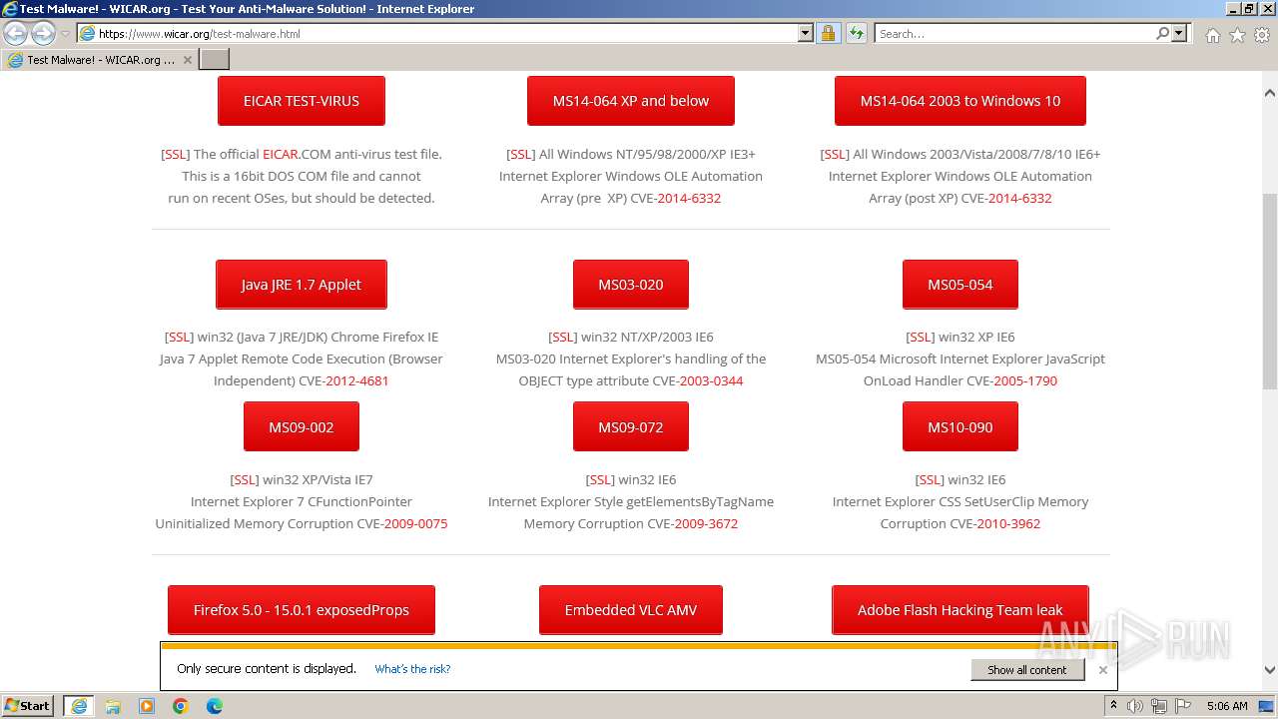1278x719 pixels.
Task: Click the page scroll down arrow
Action: tap(1270, 670)
